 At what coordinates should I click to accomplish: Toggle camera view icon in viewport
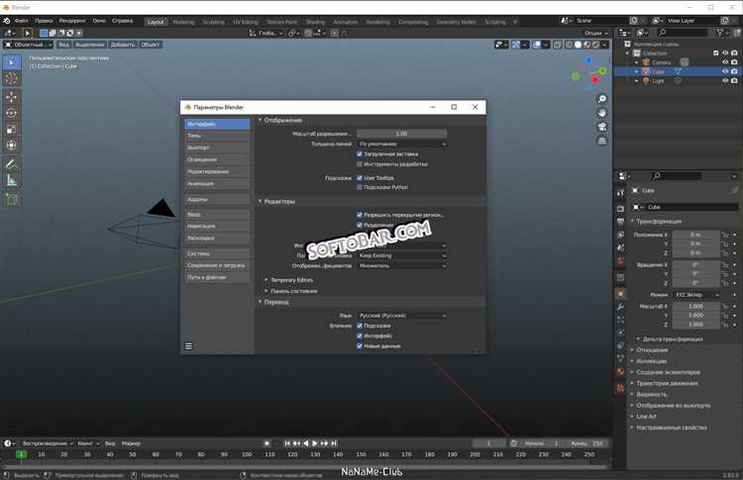pos(601,127)
